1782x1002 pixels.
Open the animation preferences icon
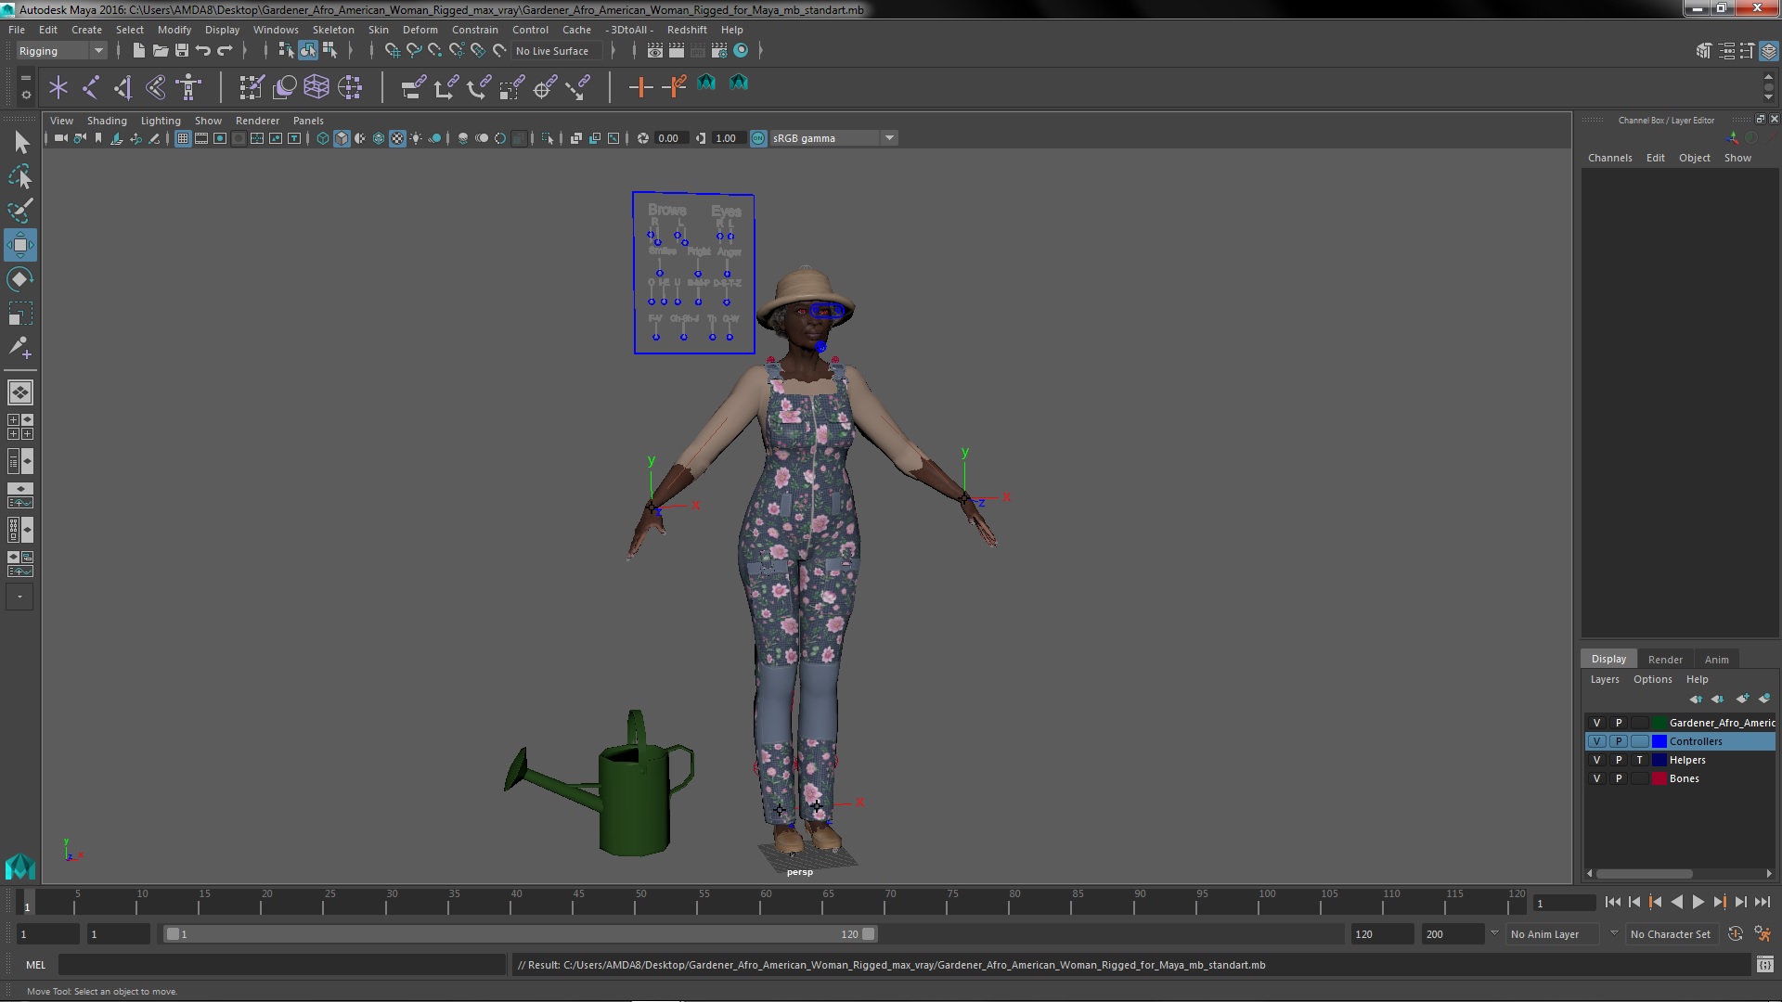coord(1763,934)
